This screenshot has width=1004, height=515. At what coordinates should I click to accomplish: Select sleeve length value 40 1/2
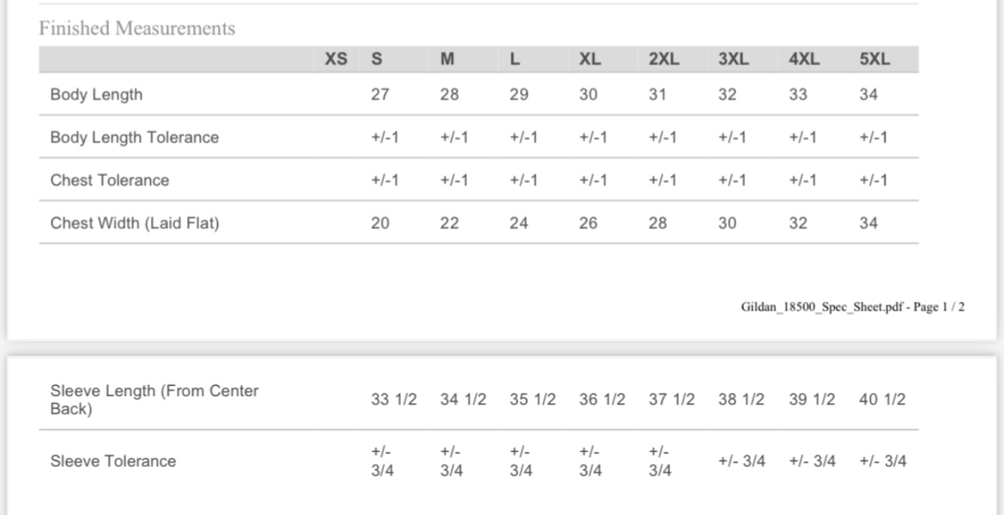coord(883,400)
